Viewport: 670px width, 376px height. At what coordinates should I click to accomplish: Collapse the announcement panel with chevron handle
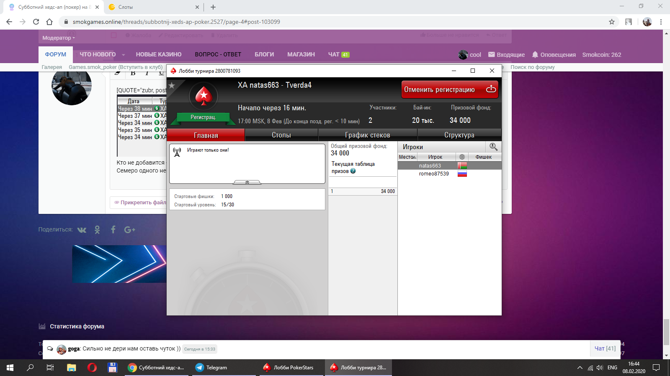tap(247, 182)
